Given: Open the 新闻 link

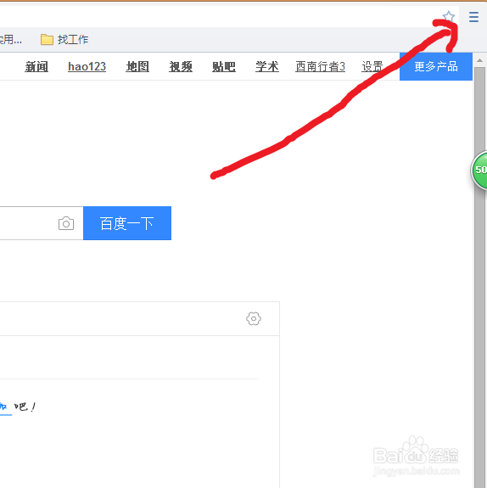Looking at the screenshot, I should tap(36, 66).
